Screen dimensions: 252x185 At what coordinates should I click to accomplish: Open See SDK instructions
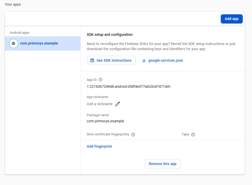111,60
